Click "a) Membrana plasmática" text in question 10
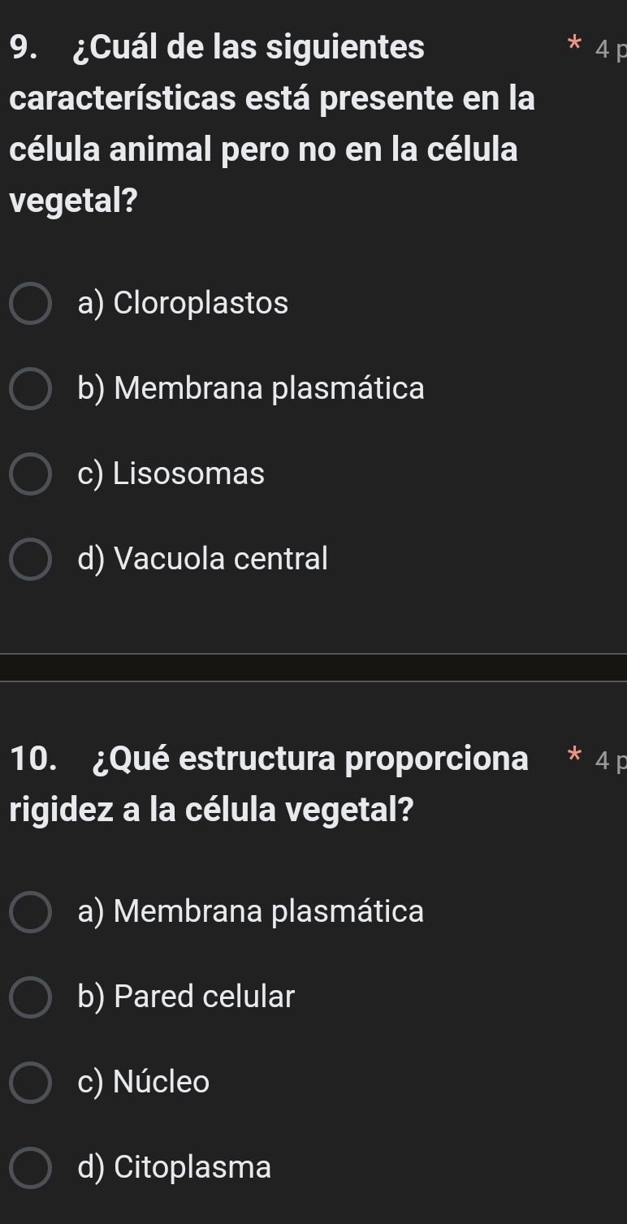Screen dimensions: 627x1224 tap(251, 911)
